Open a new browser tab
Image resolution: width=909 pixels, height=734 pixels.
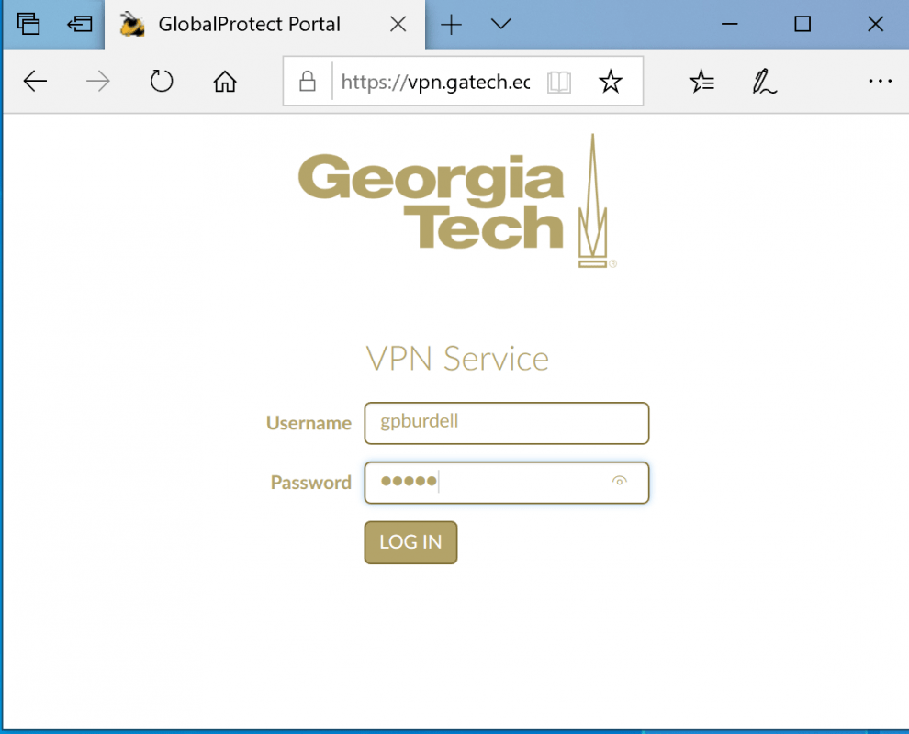point(452,25)
